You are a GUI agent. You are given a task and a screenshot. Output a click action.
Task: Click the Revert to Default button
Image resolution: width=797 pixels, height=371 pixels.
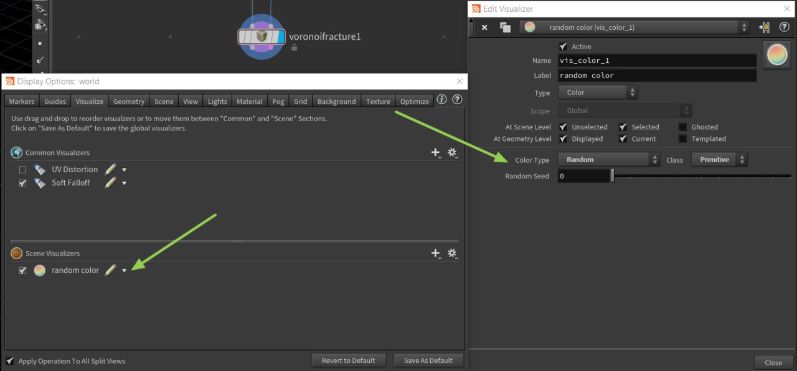(349, 360)
